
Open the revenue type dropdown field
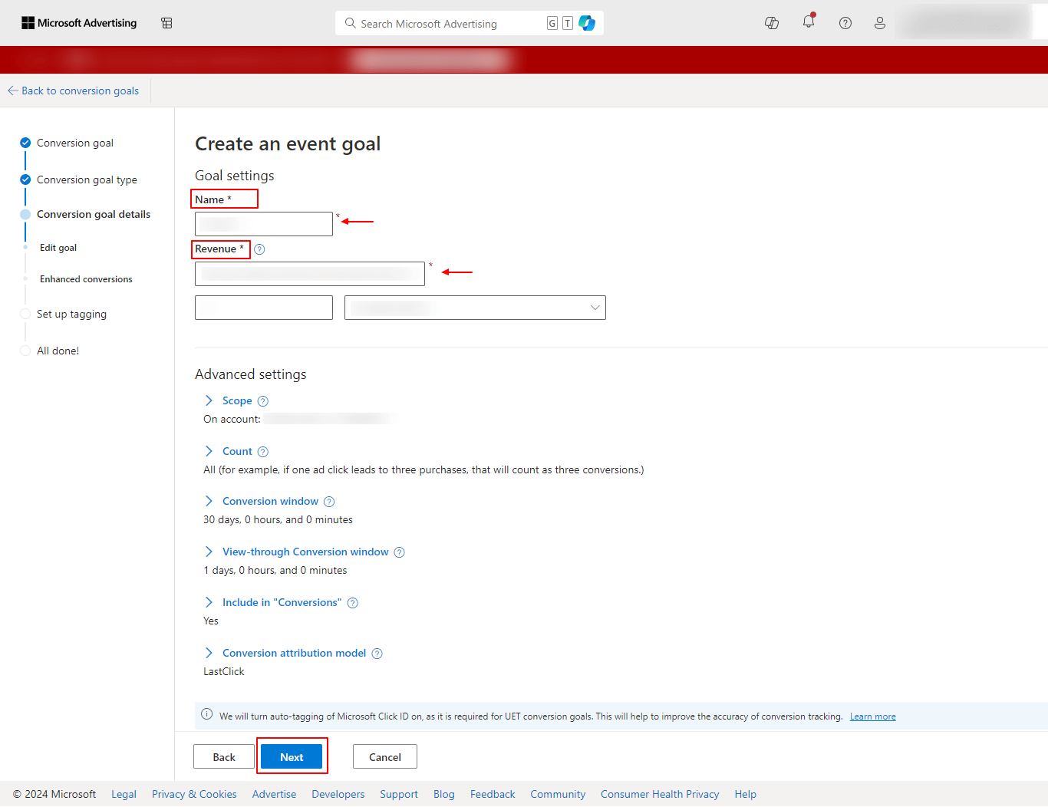pyautogui.click(x=309, y=274)
